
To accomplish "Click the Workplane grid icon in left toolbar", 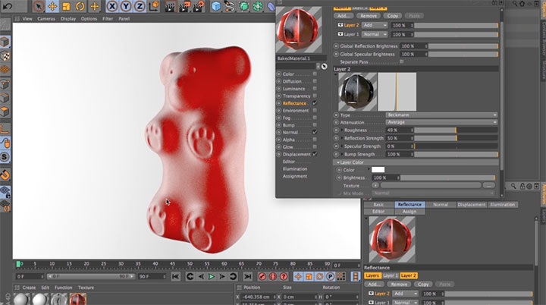I will (x=5, y=70).
